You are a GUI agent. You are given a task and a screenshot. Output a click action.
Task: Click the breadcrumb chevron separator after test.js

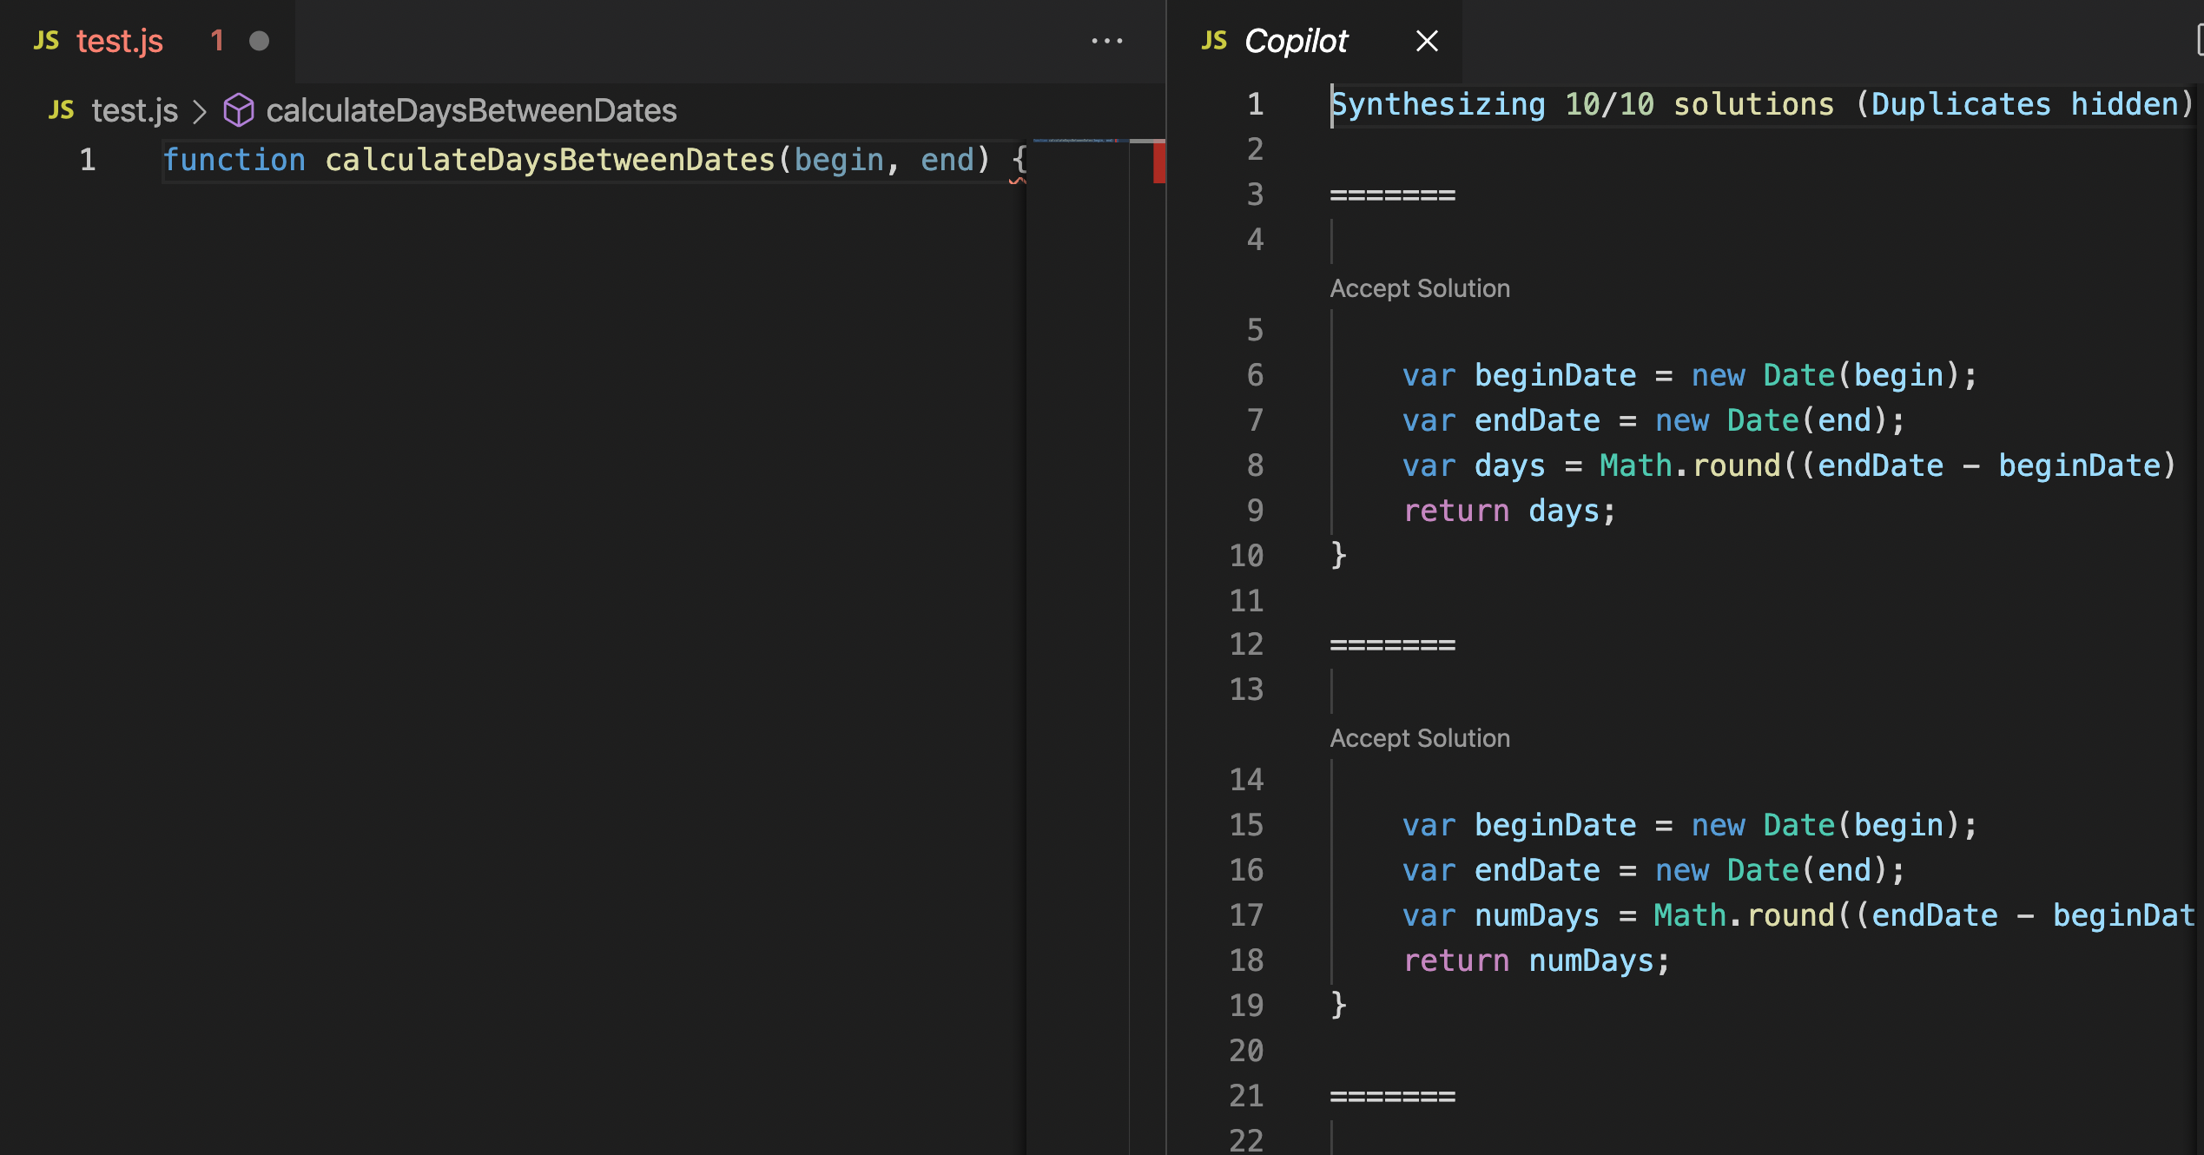pyautogui.click(x=200, y=111)
